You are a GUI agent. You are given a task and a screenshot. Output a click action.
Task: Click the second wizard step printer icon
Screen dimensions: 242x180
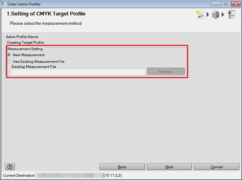click(216, 14)
